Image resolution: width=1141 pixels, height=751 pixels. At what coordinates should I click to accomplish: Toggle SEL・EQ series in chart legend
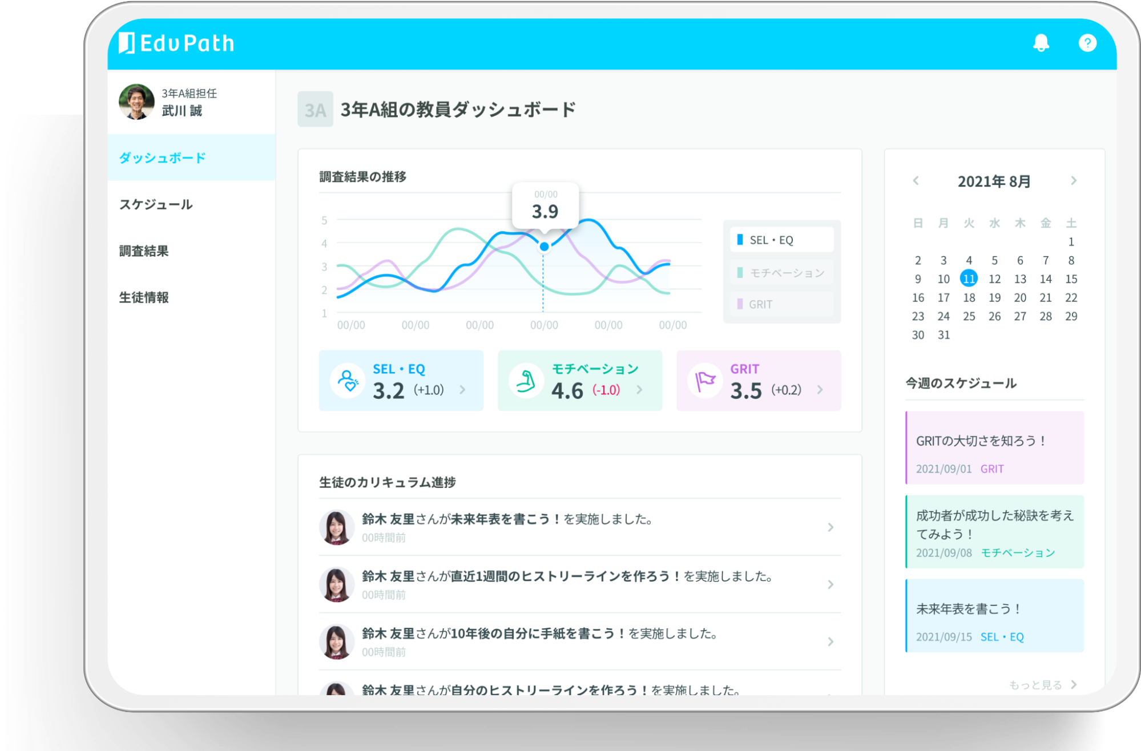click(x=781, y=240)
